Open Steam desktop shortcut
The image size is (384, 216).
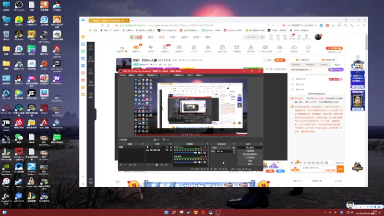click(x=19, y=183)
